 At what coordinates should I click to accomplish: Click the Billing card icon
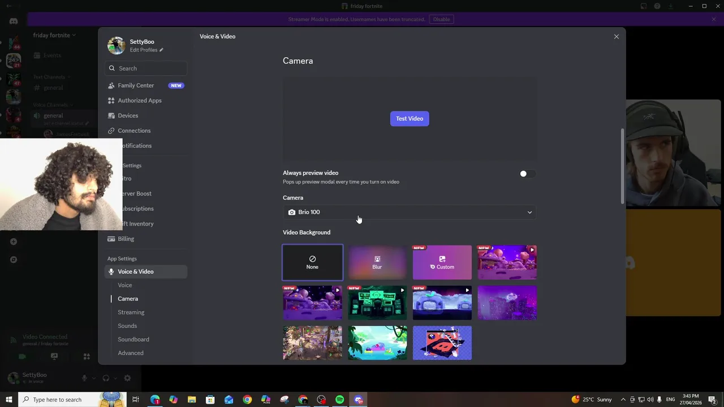111,239
